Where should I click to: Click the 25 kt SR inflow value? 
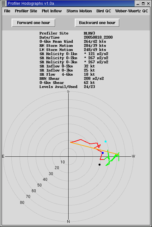click(89, 70)
